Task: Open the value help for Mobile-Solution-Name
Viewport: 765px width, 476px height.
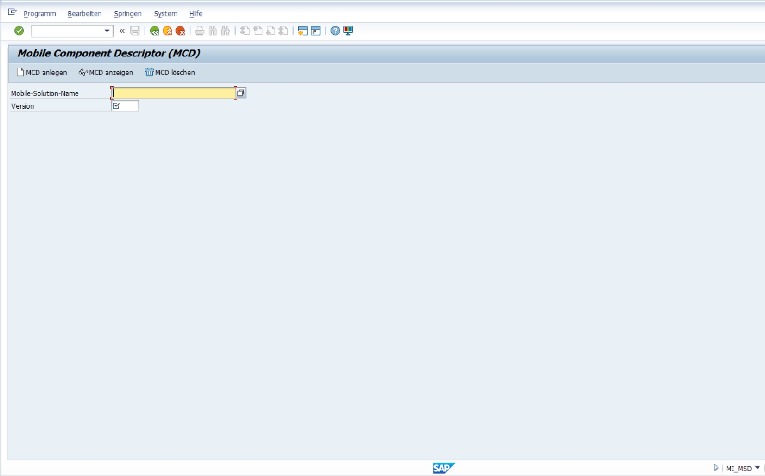Action: [x=241, y=93]
